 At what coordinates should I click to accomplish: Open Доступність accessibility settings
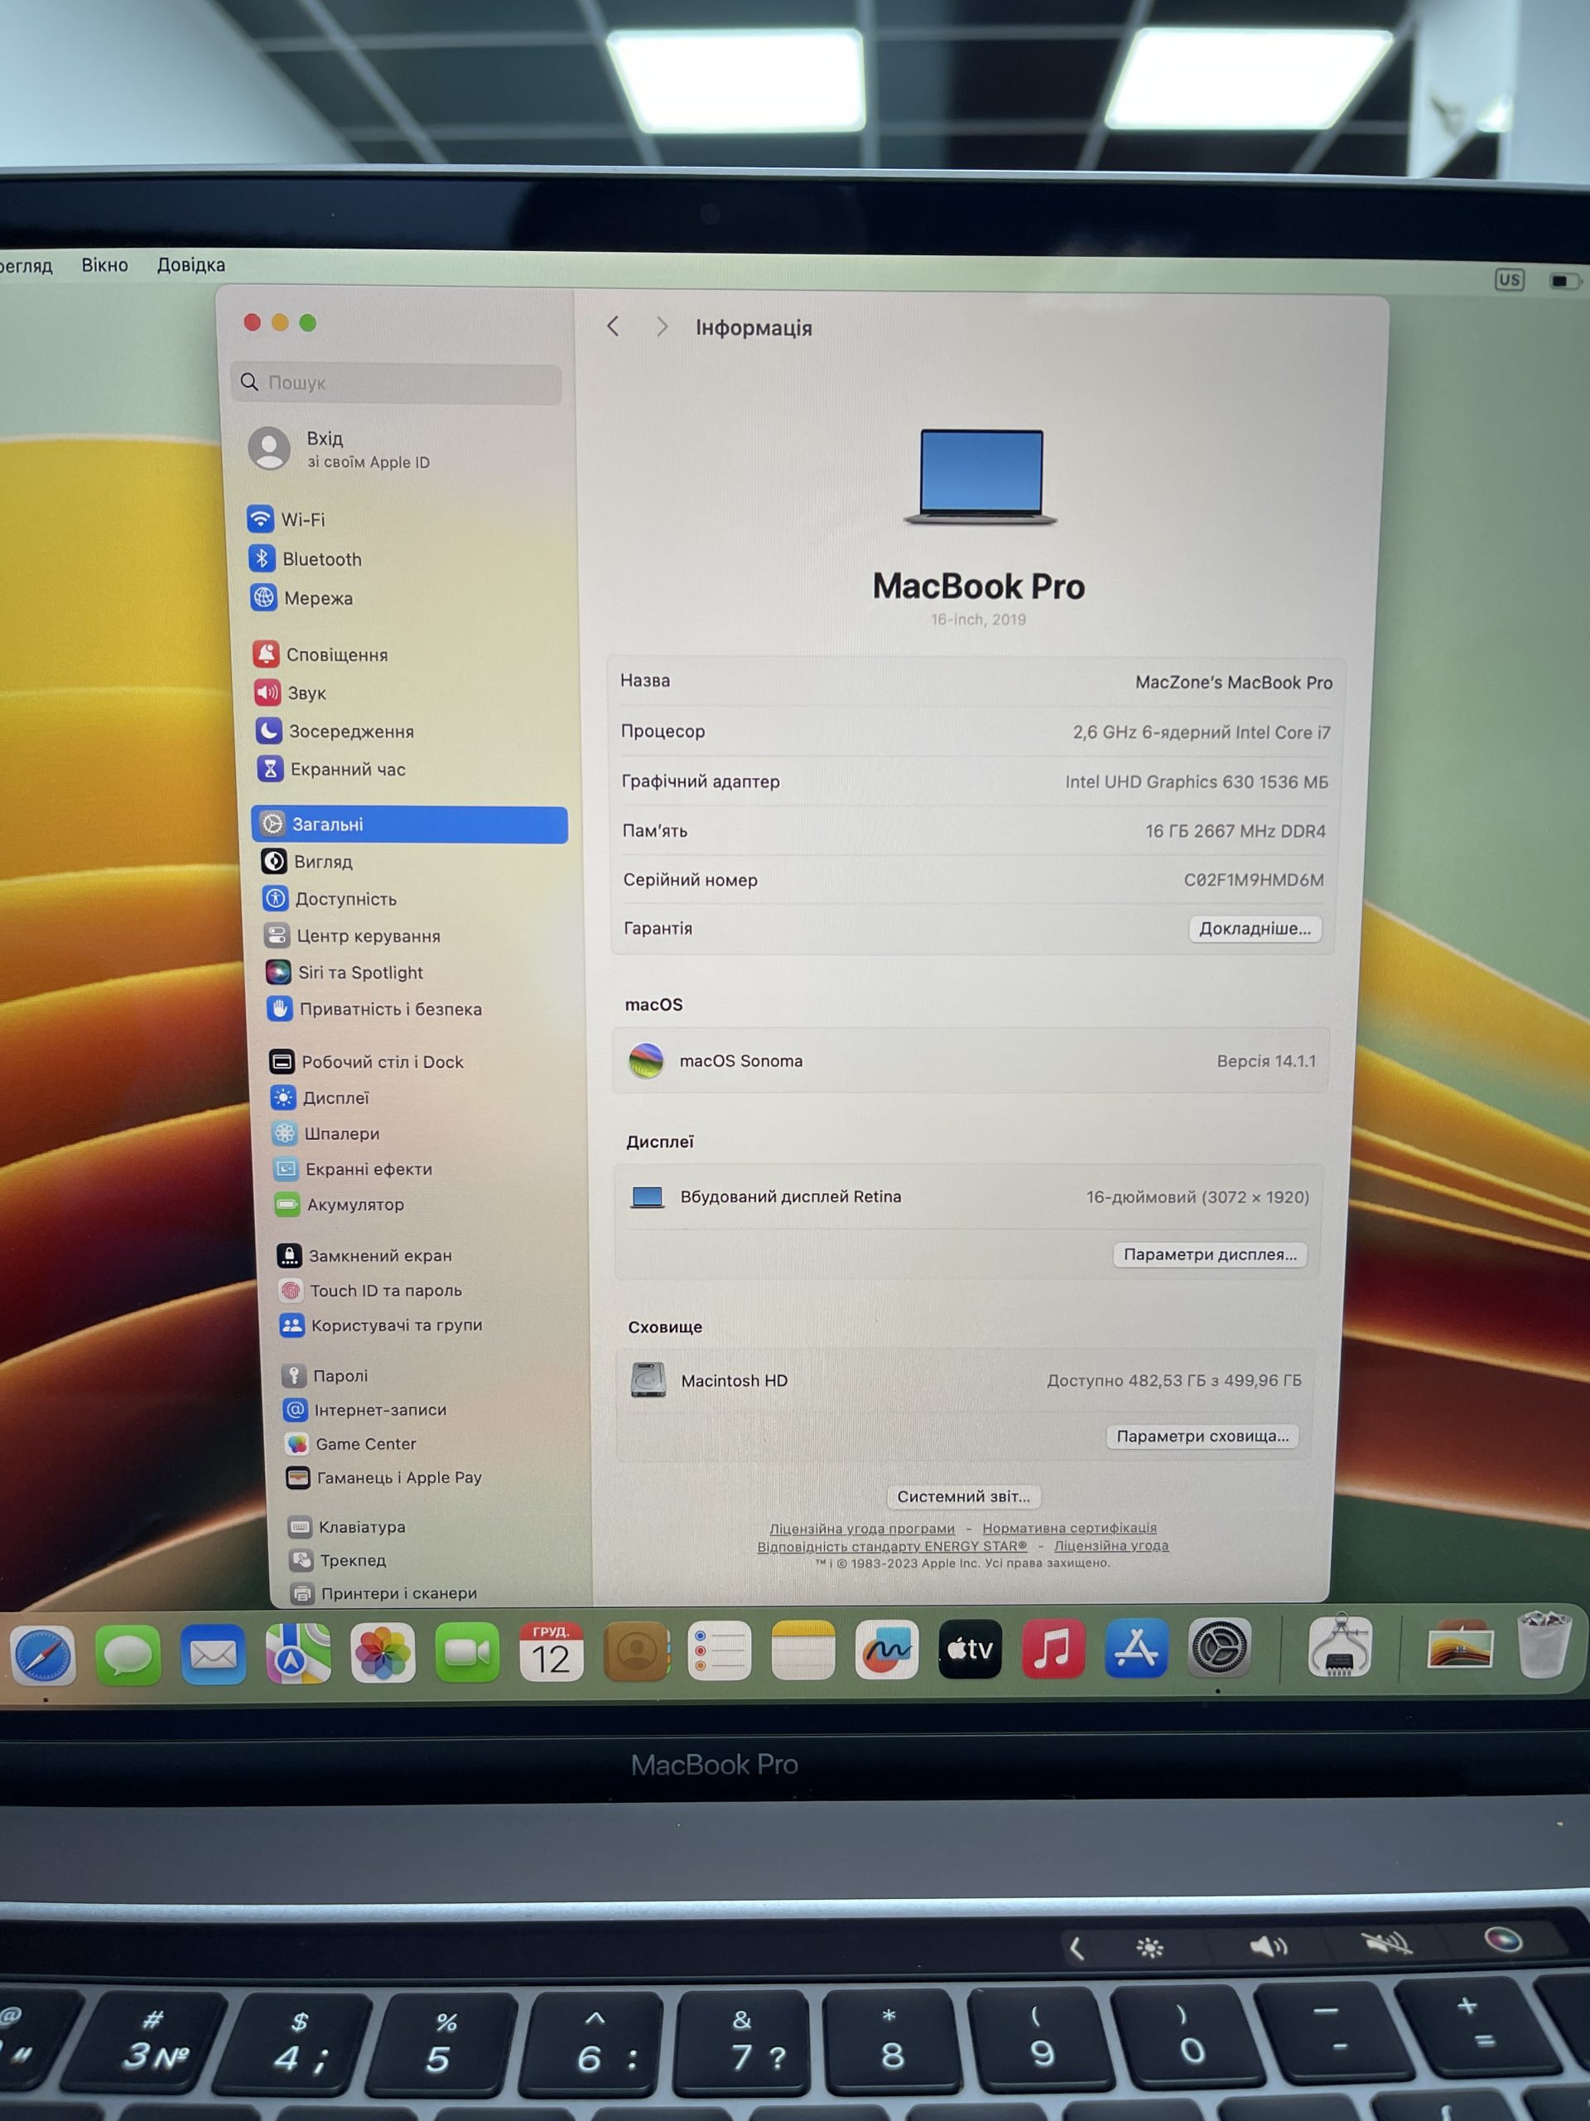(x=330, y=900)
